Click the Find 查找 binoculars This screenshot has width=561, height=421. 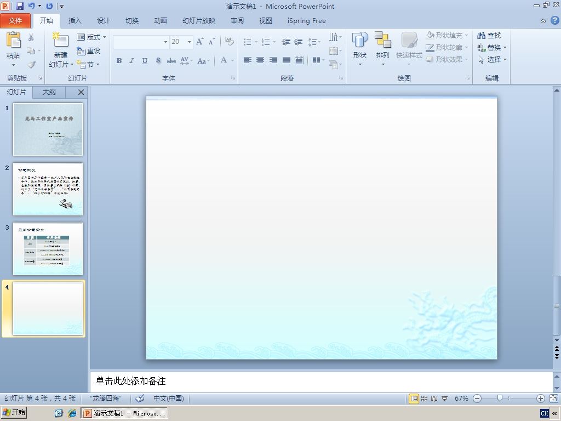489,36
